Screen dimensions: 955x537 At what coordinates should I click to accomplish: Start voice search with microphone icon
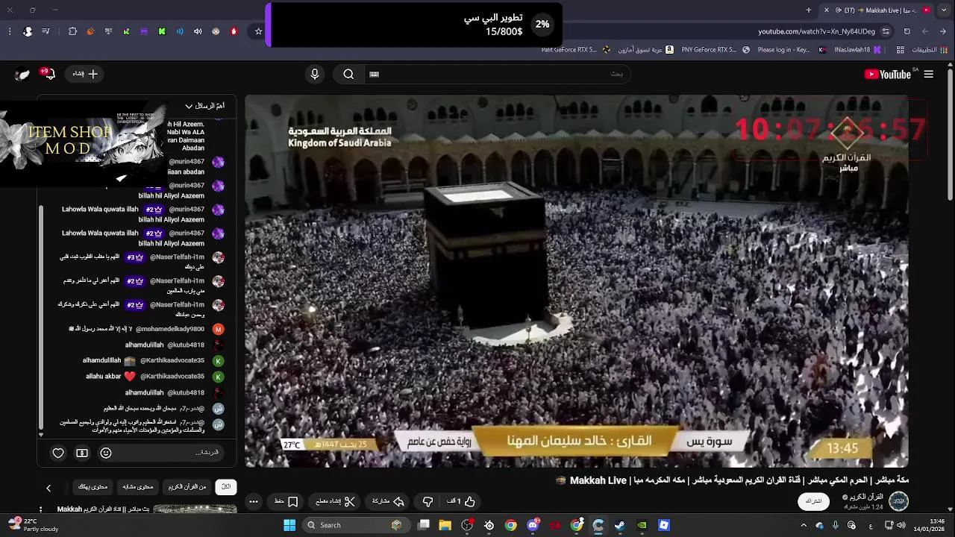315,74
